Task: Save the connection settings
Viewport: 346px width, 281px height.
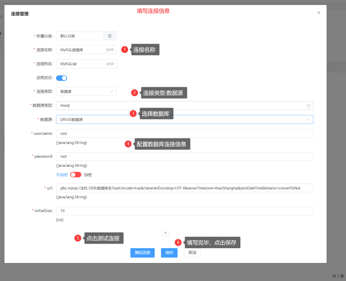Action: (x=169, y=253)
